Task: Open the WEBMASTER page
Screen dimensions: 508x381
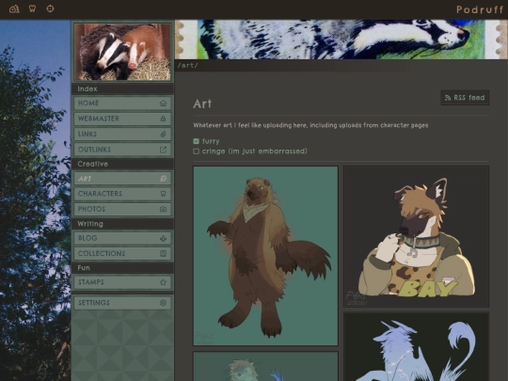Action: [x=122, y=119]
